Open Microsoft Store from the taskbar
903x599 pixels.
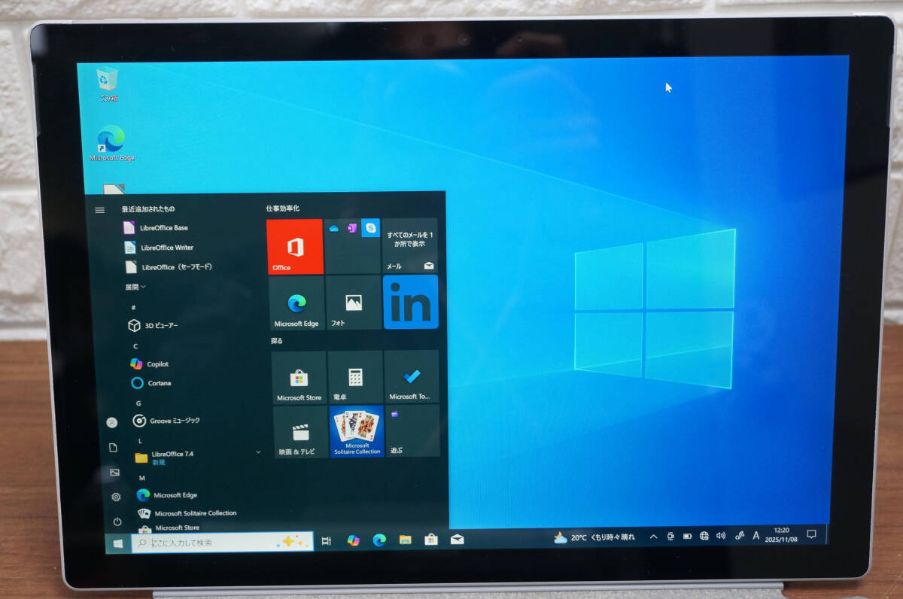431,539
